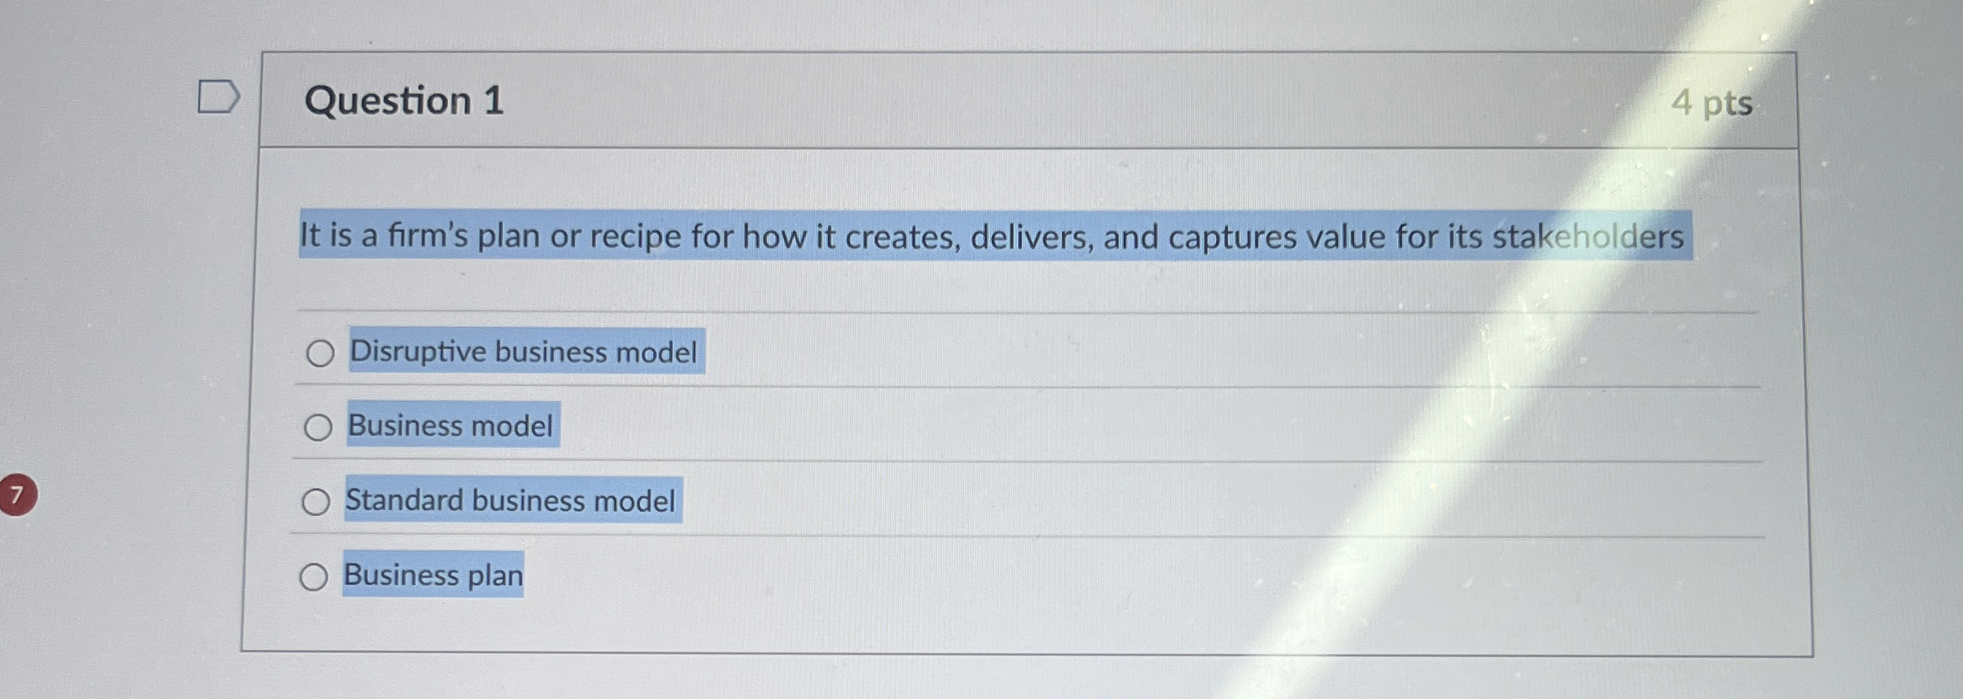
Task: Click the 'Standard business model' answer label
Action: pyautogui.click(x=510, y=500)
